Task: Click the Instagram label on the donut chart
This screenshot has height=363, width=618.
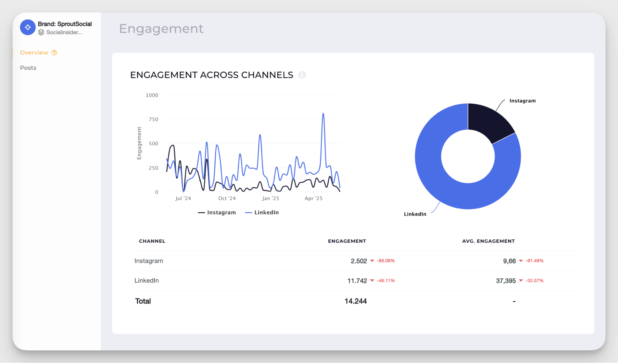Action: [522, 101]
